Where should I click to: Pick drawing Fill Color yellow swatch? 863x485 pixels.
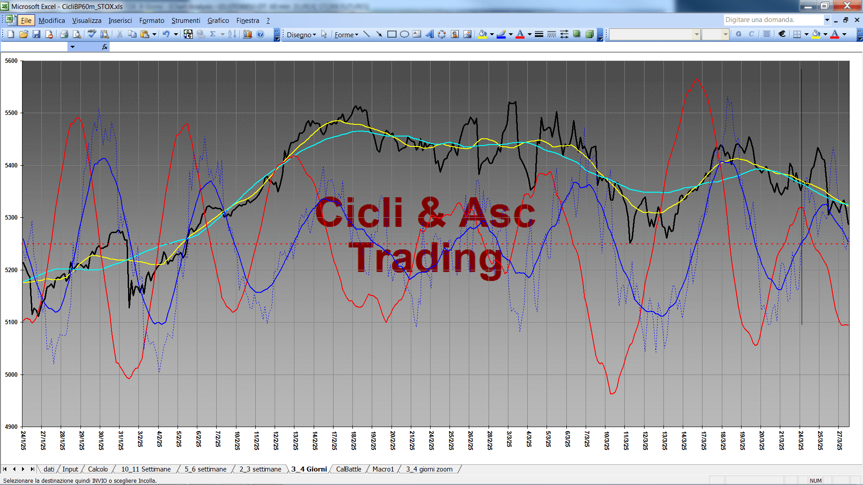coord(483,34)
